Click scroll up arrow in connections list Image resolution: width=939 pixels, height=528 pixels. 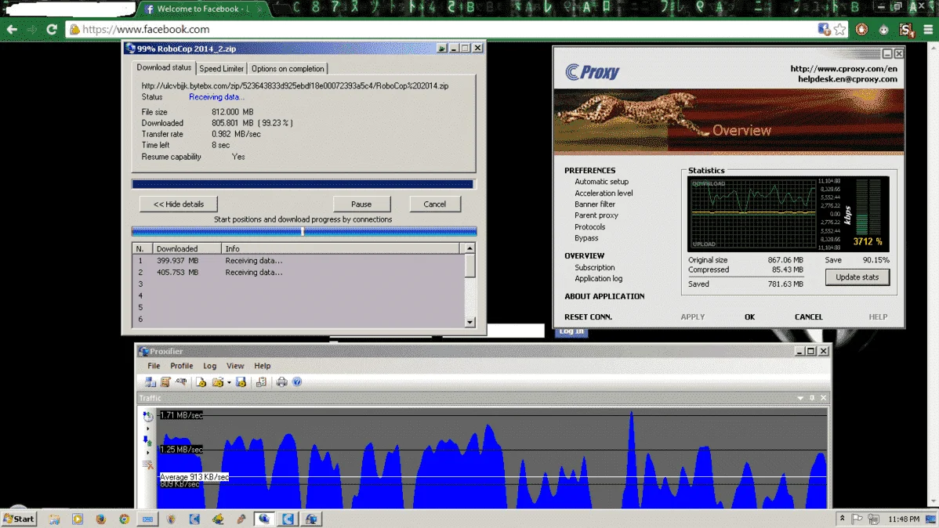click(x=470, y=248)
